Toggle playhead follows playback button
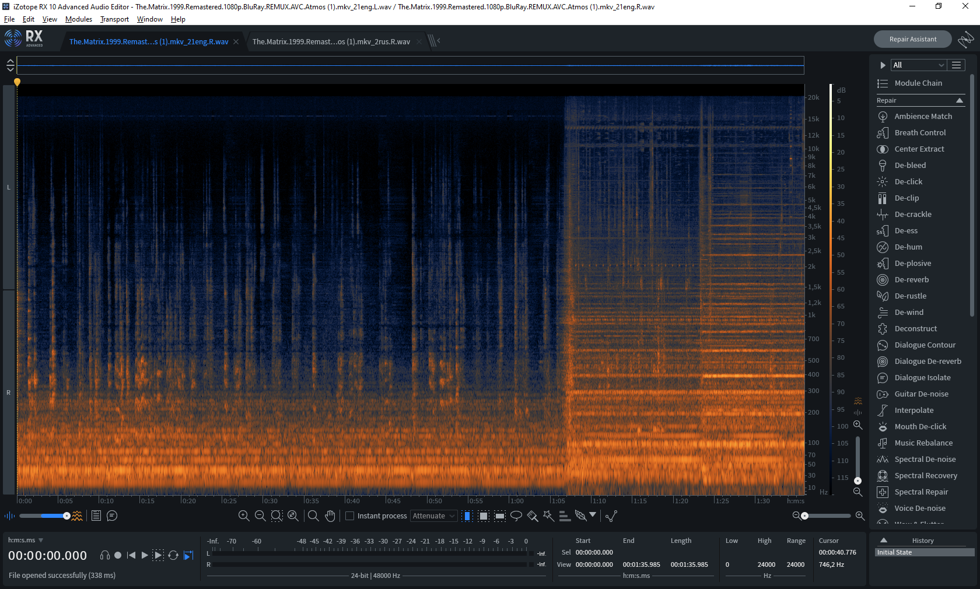 coord(188,555)
